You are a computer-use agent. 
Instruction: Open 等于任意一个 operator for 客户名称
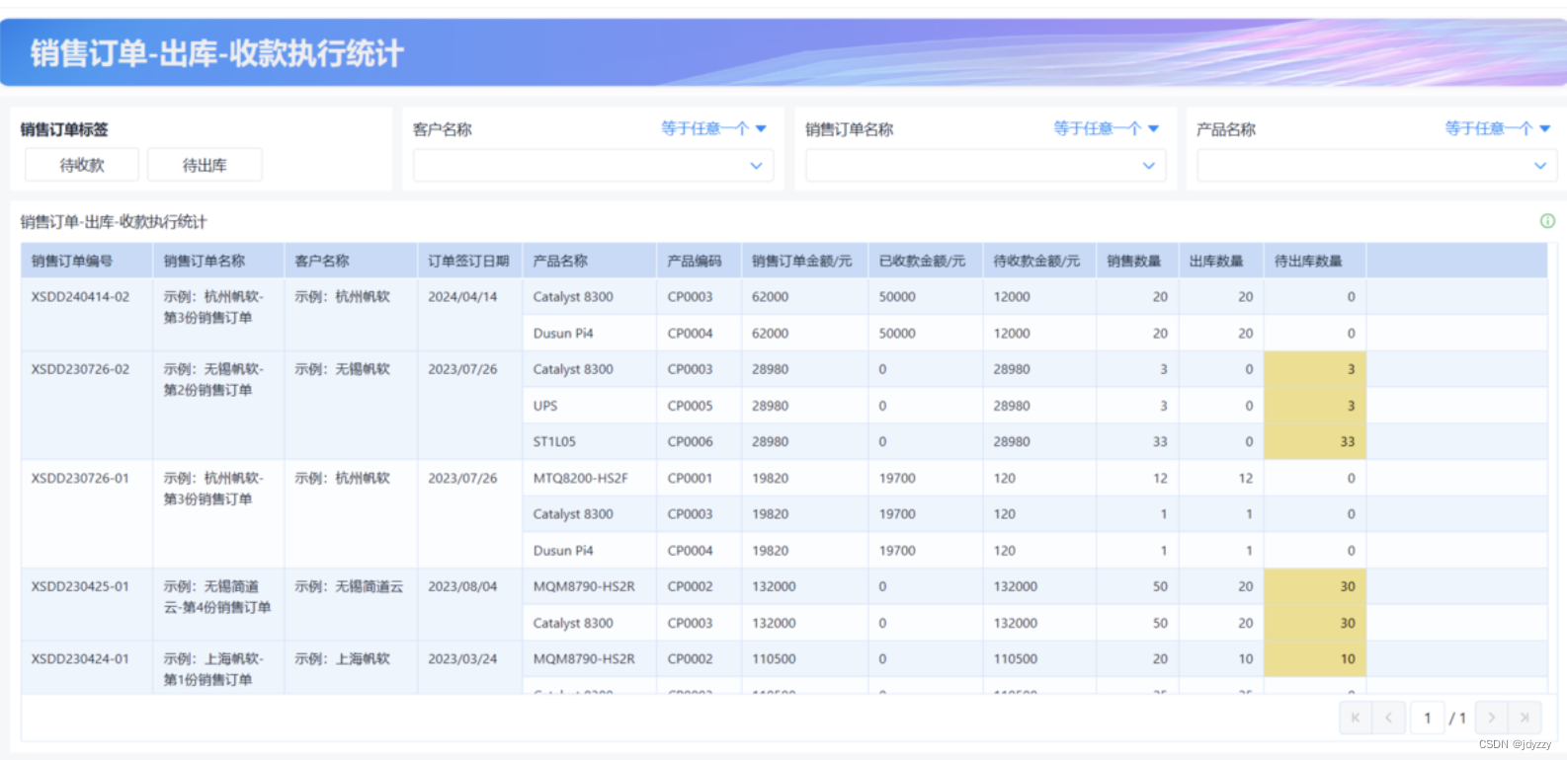click(713, 128)
